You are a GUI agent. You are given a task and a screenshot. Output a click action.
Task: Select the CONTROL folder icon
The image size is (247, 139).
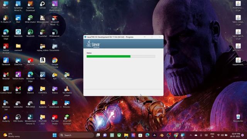coord(42,90)
